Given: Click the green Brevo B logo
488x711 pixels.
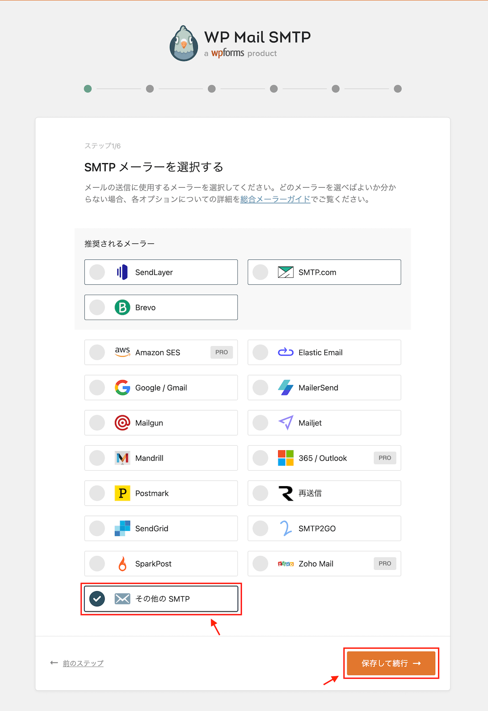Looking at the screenshot, I should pos(122,307).
